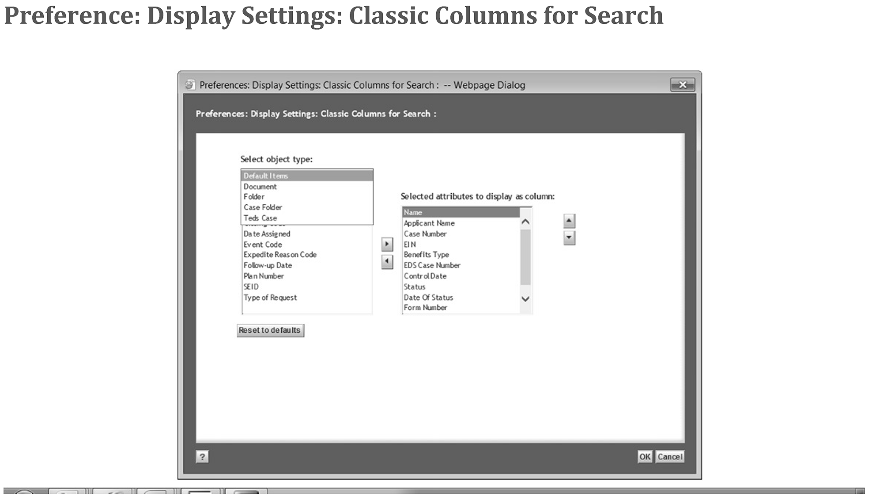Select Teds Case object type

(x=260, y=218)
